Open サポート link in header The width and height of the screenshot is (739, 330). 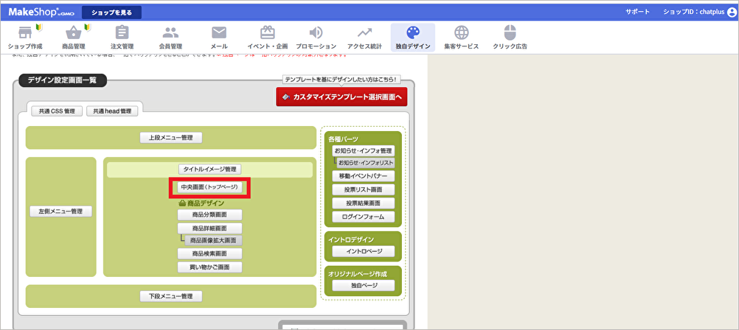click(x=637, y=13)
